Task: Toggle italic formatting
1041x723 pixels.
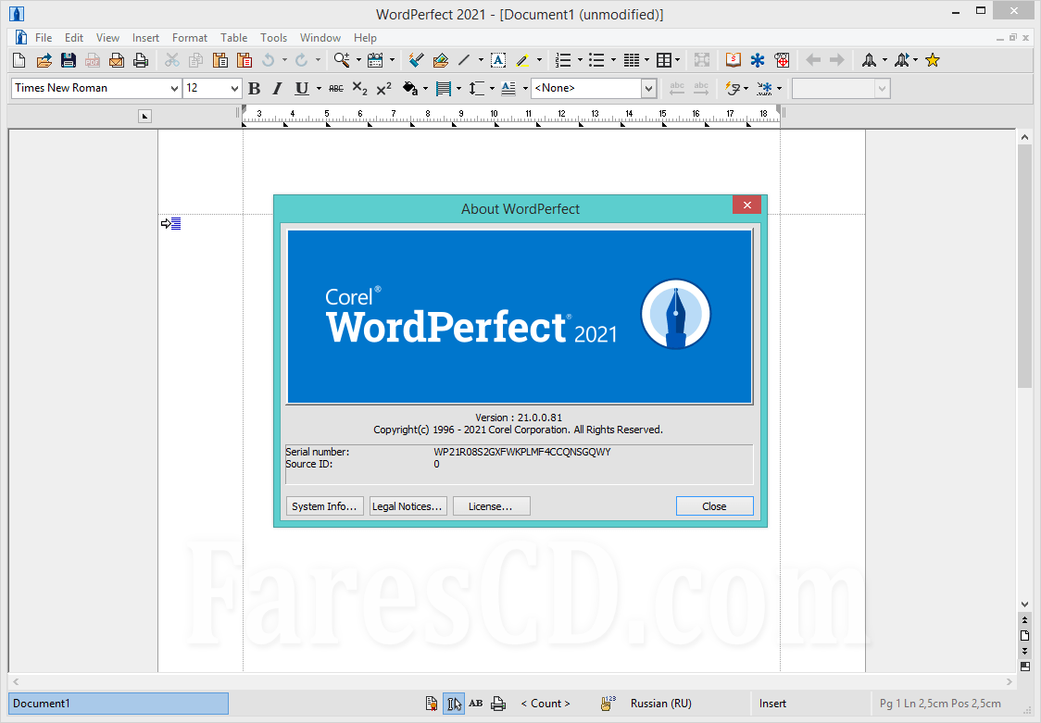Action: (x=278, y=88)
